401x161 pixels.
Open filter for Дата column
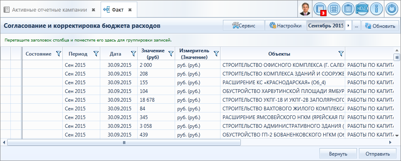point(133,54)
